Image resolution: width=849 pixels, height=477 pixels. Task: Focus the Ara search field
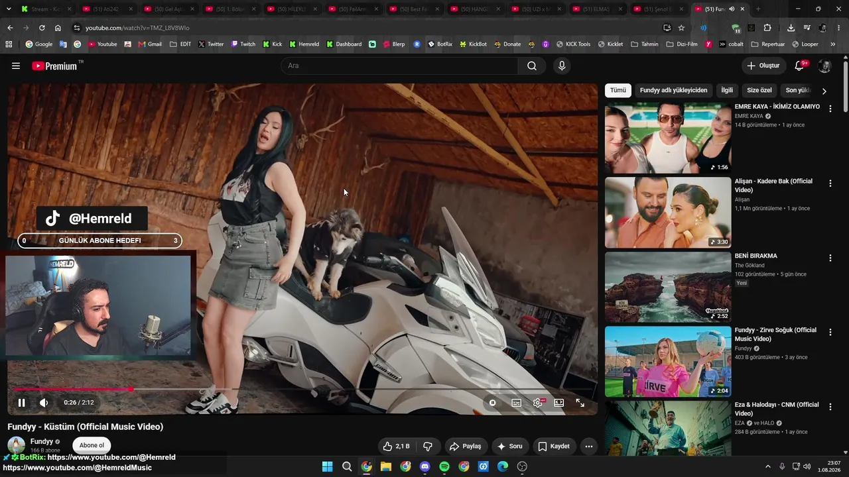[400, 66]
